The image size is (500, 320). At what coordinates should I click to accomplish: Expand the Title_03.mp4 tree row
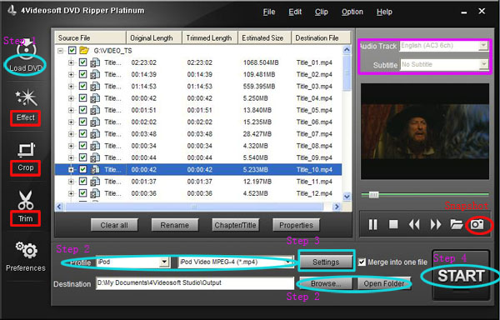71,87
